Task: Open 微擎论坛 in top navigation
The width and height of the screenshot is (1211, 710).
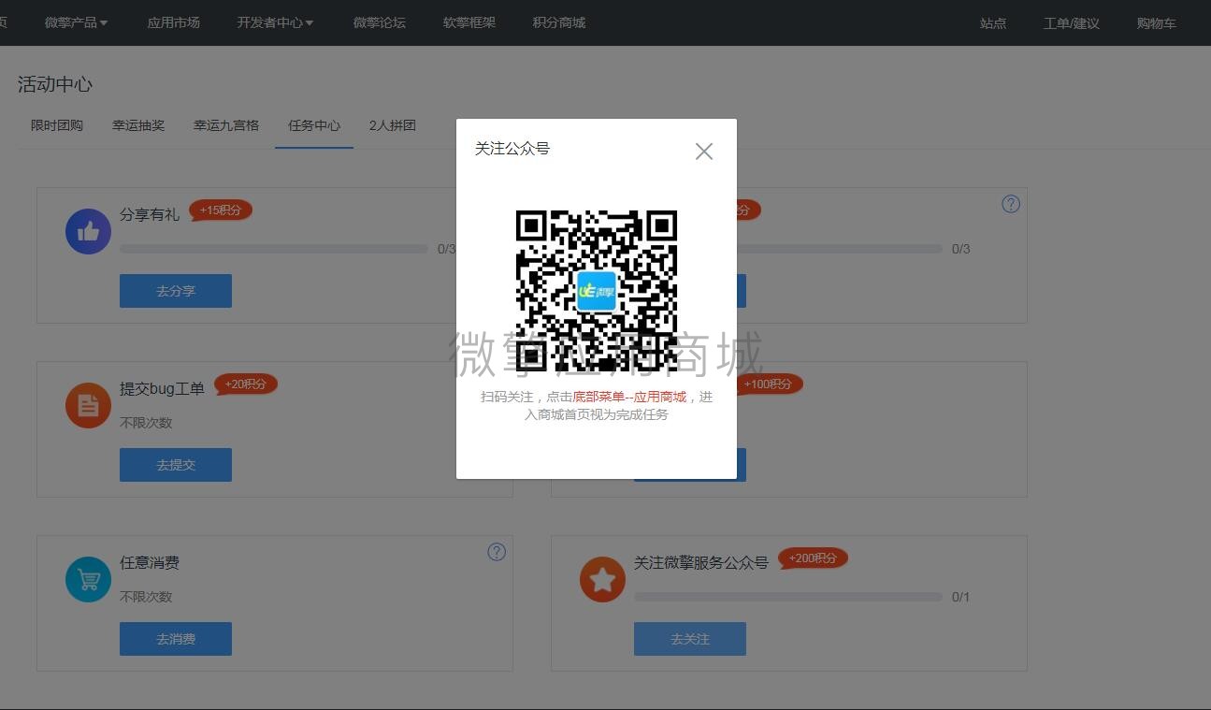Action: (380, 22)
